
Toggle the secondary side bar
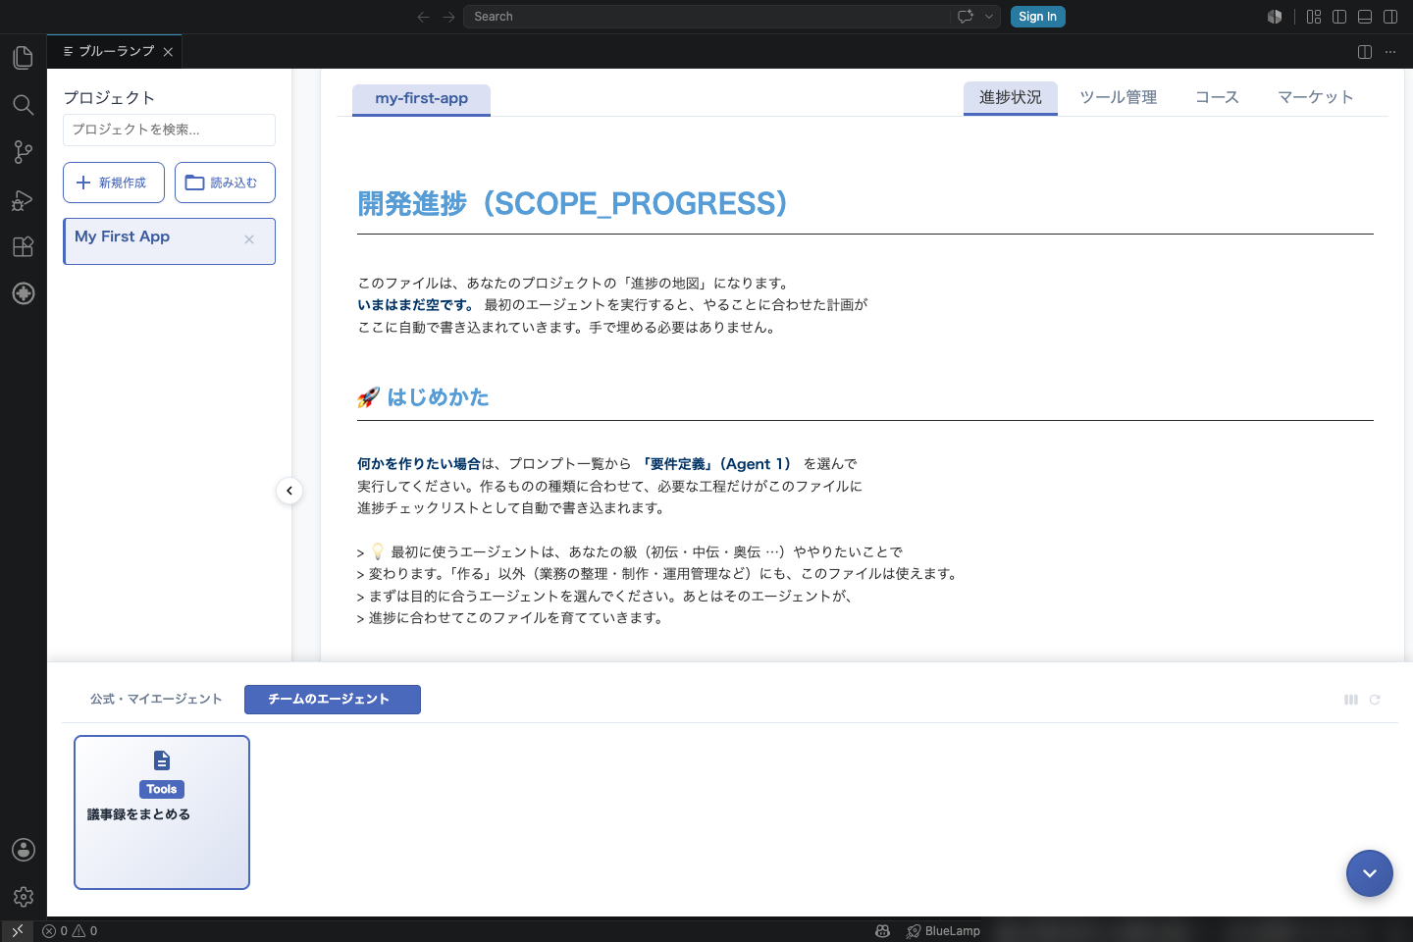point(1390,17)
